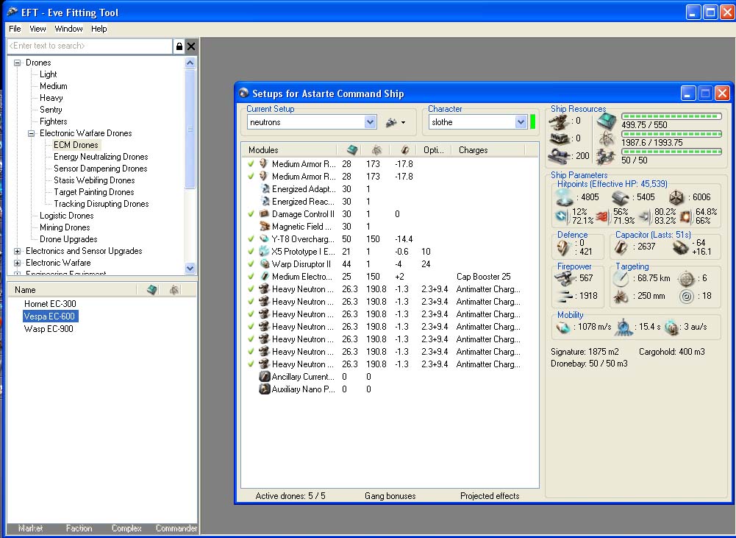Click the powergrid column header icon in Modules

376,150
